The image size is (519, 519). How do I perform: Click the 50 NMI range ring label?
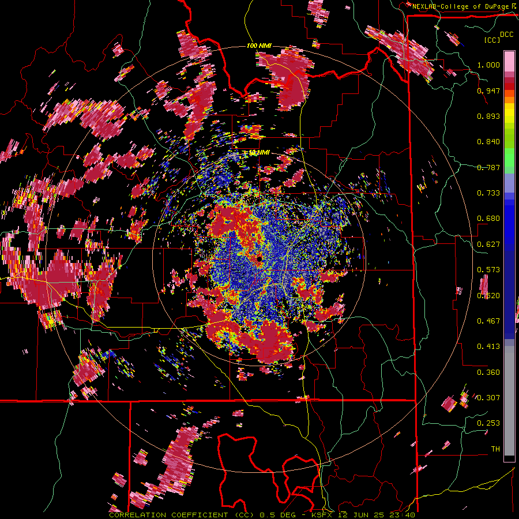(x=259, y=153)
